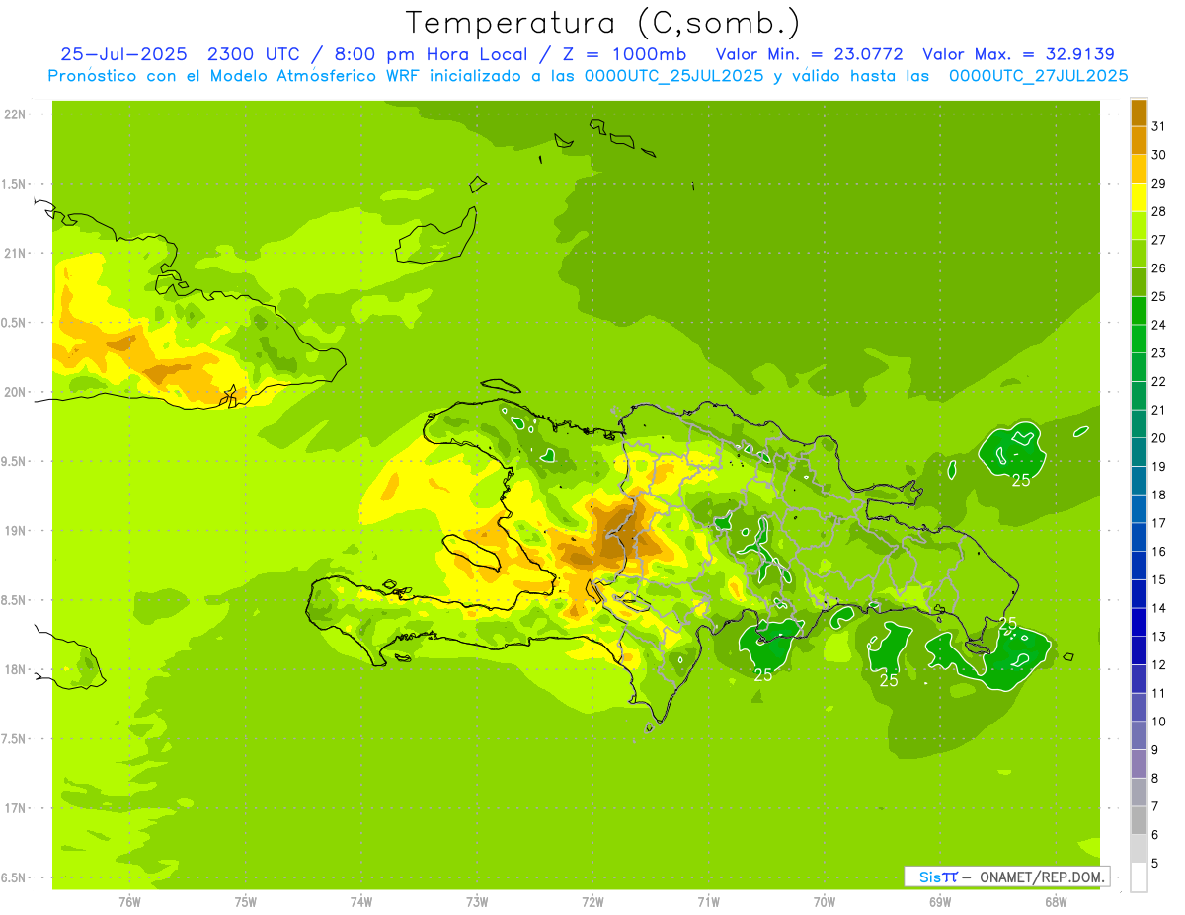Screen dimensions: 1185x915
Task: Click the "17N" latitude label
Action: click(x=15, y=808)
